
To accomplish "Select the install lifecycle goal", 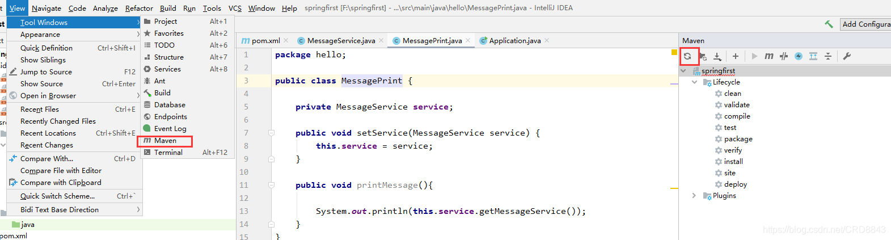I will (x=733, y=162).
